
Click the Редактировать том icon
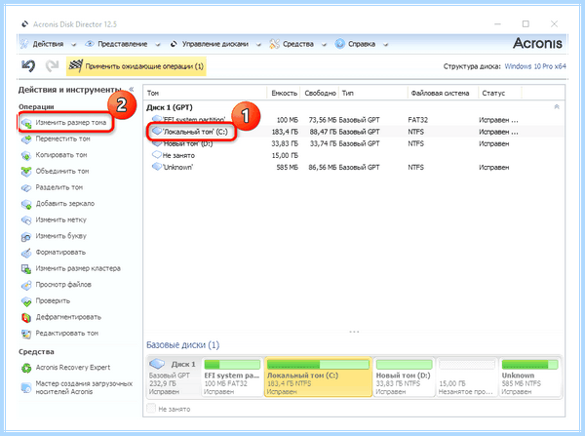(26, 334)
